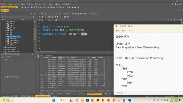Open the 파일 menu in SQLGate

(x=4, y=4)
